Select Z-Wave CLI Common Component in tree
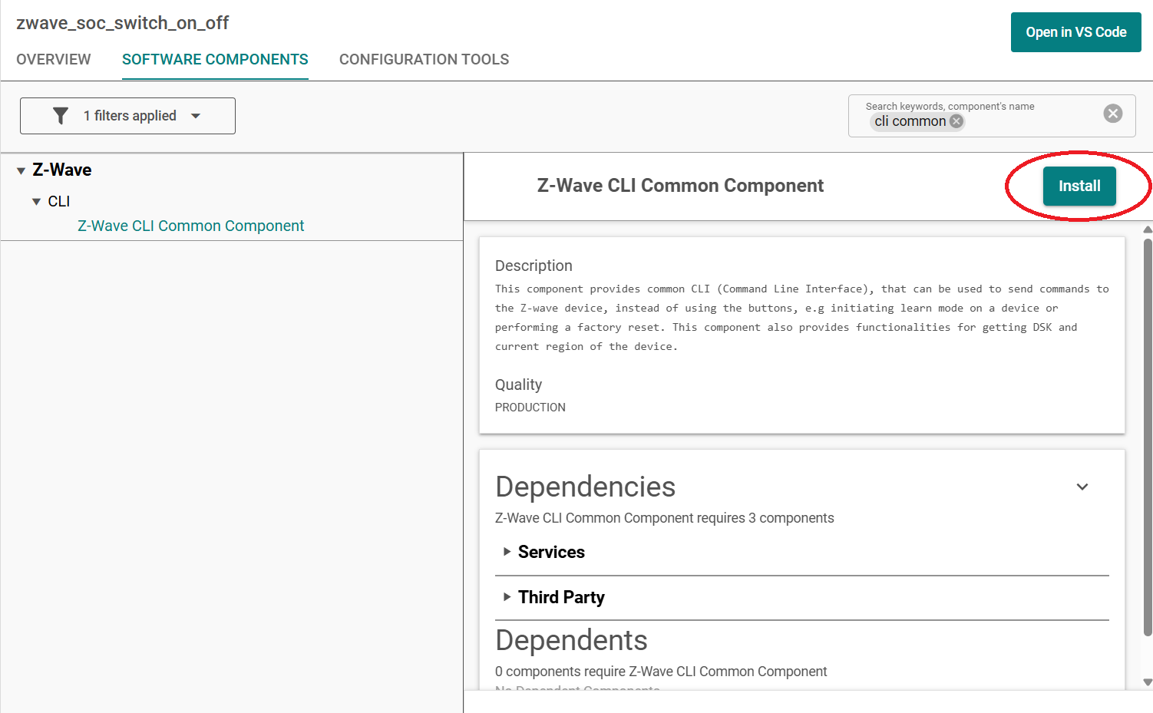Image resolution: width=1153 pixels, height=713 pixels. click(x=191, y=226)
